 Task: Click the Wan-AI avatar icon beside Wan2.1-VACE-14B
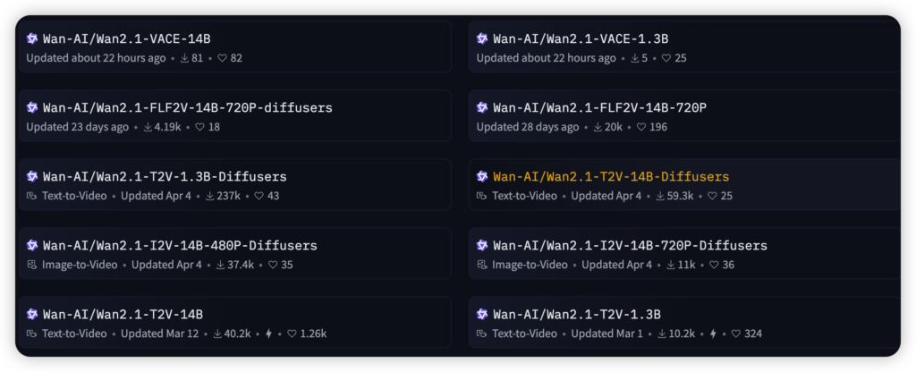32,38
